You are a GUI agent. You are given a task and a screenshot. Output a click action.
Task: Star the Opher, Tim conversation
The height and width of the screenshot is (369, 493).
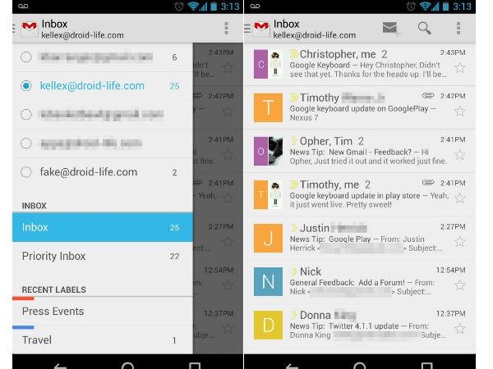coord(459,155)
